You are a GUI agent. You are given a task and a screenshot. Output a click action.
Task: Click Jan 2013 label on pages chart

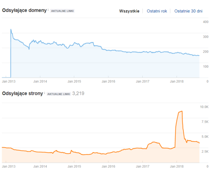click(x=9, y=166)
